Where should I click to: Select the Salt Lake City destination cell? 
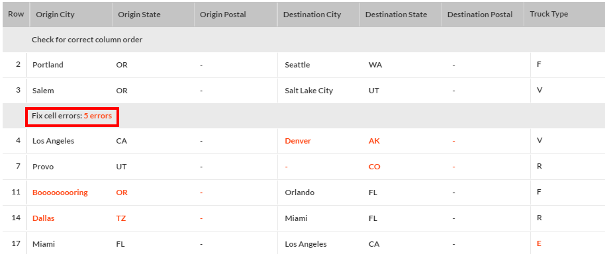coord(308,91)
